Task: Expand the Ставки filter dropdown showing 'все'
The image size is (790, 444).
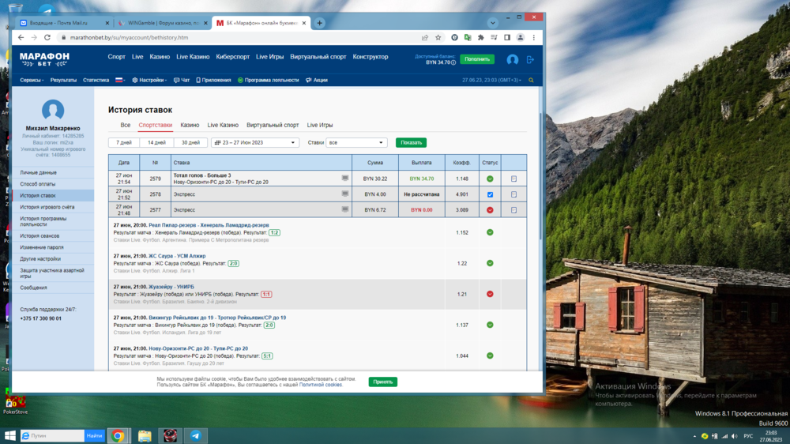Action: [x=356, y=143]
